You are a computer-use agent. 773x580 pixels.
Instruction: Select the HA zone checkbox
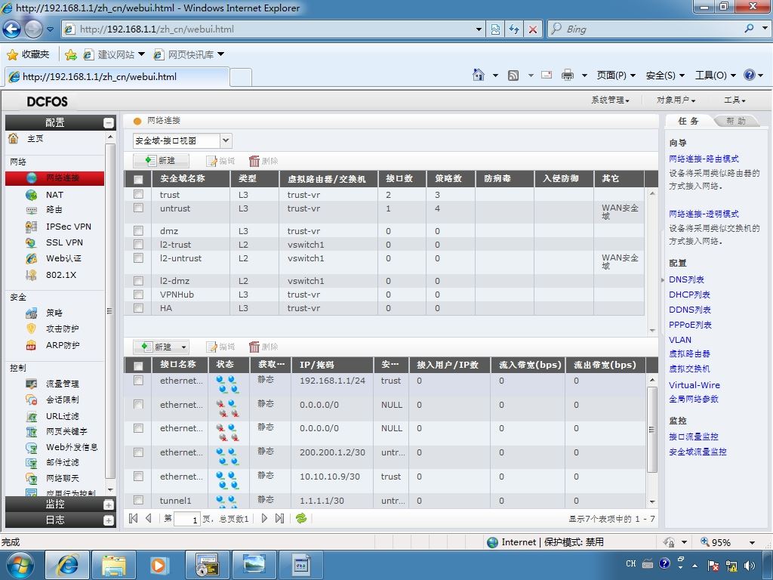click(139, 308)
